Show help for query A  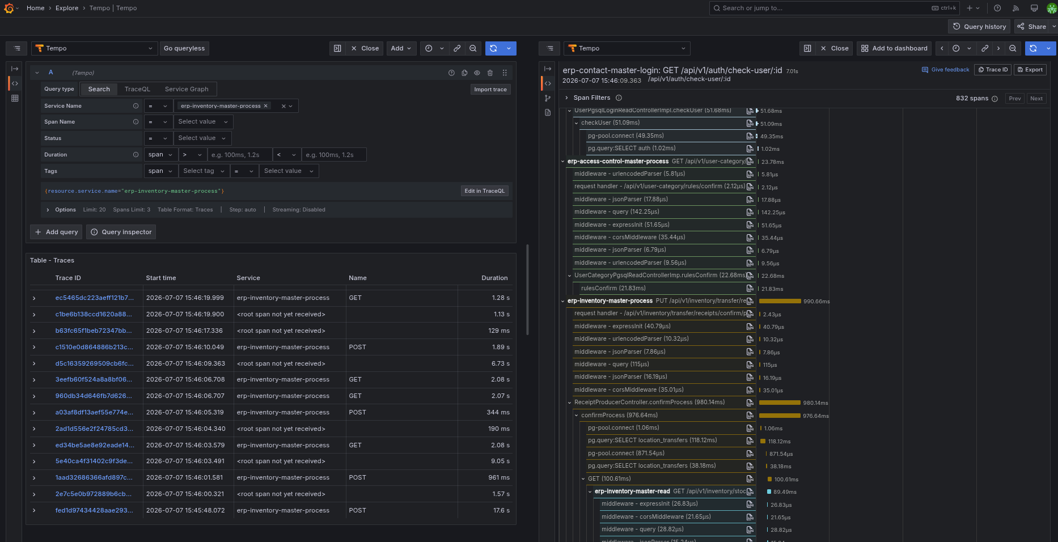coord(451,73)
